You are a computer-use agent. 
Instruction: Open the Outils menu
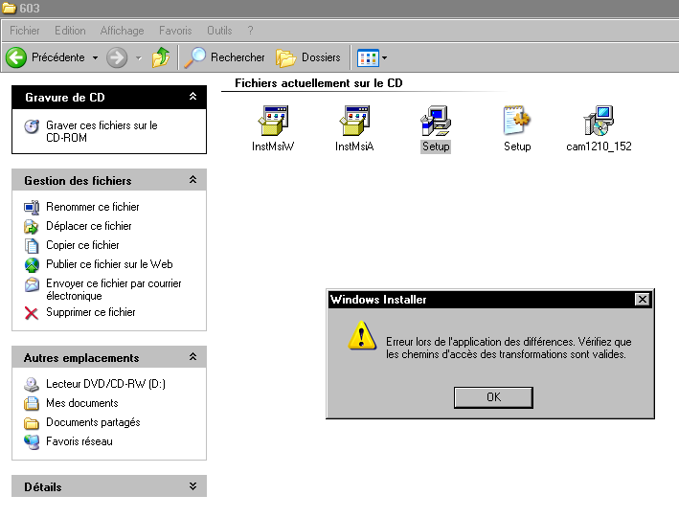coord(219,31)
